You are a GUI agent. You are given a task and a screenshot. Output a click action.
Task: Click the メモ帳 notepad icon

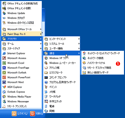click(x=46, y=92)
